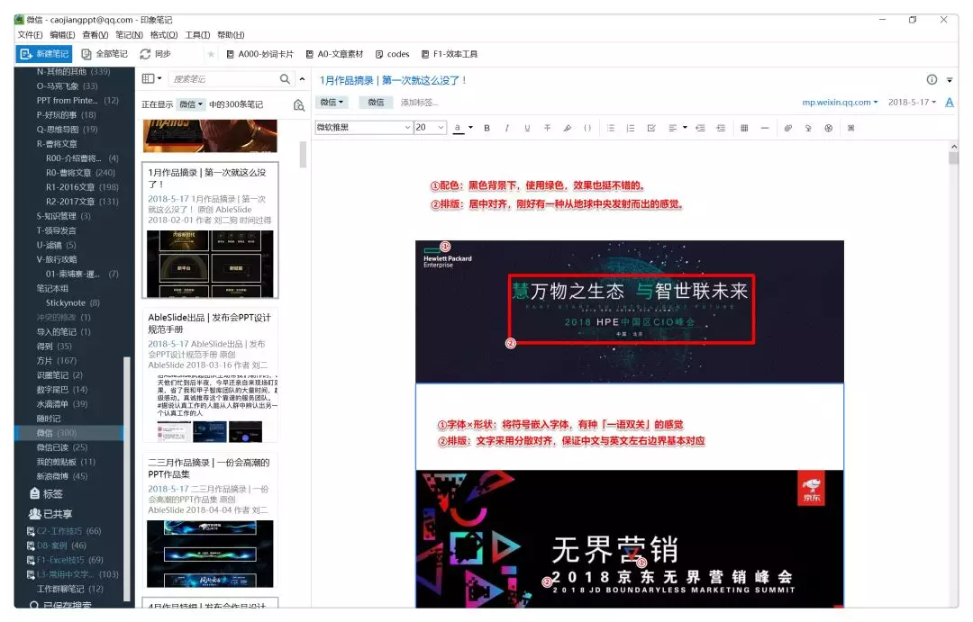
Task: Open the alignment options arrow
Action: [685, 128]
